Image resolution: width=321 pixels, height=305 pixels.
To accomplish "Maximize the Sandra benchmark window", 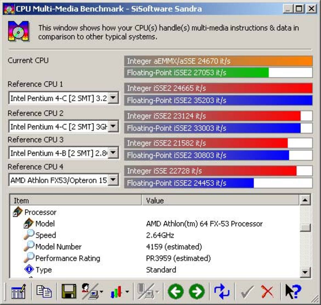I will [x=299, y=9].
